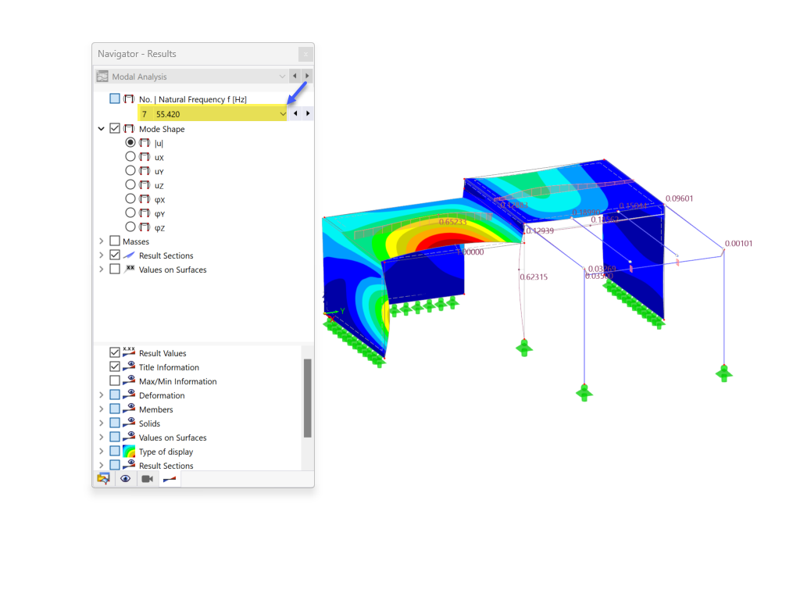Click the Result Sections blue line icon
Viewport: 800px width, 600px height.
coord(129,255)
